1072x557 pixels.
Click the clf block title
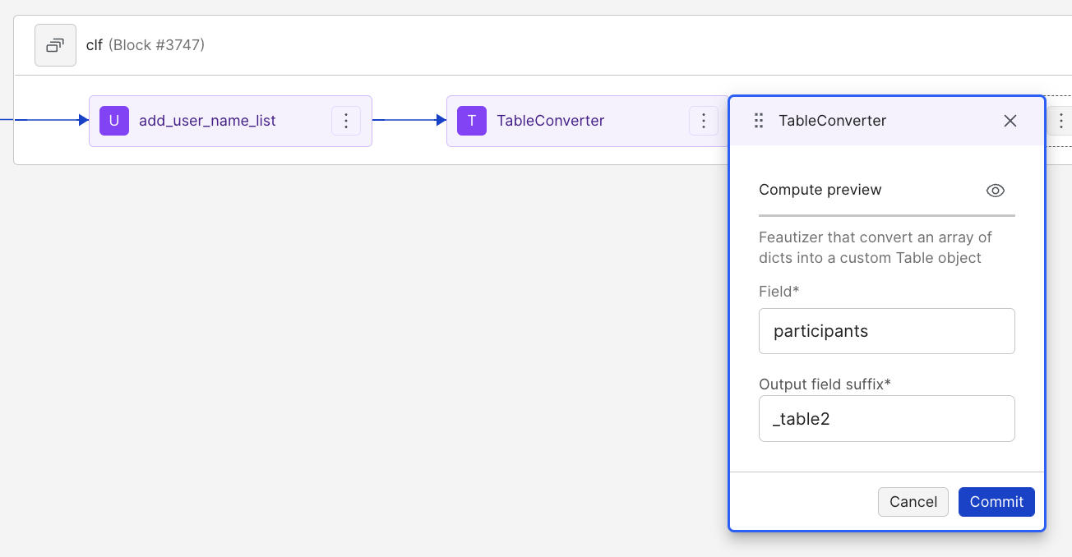[95, 45]
